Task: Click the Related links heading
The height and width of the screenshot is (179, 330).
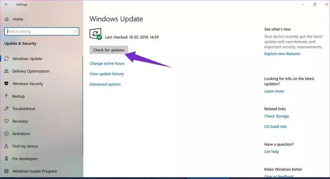Action: tap(275, 109)
